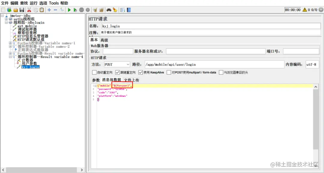Screen dimensions: 324x173
Task: Click the copy toolbar icon
Action: (x=35, y=10)
